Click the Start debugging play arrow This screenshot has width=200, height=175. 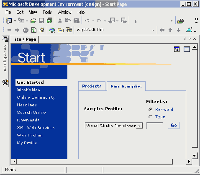pos(136,21)
